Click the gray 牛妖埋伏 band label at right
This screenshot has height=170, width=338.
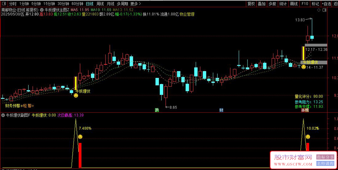click(310, 62)
